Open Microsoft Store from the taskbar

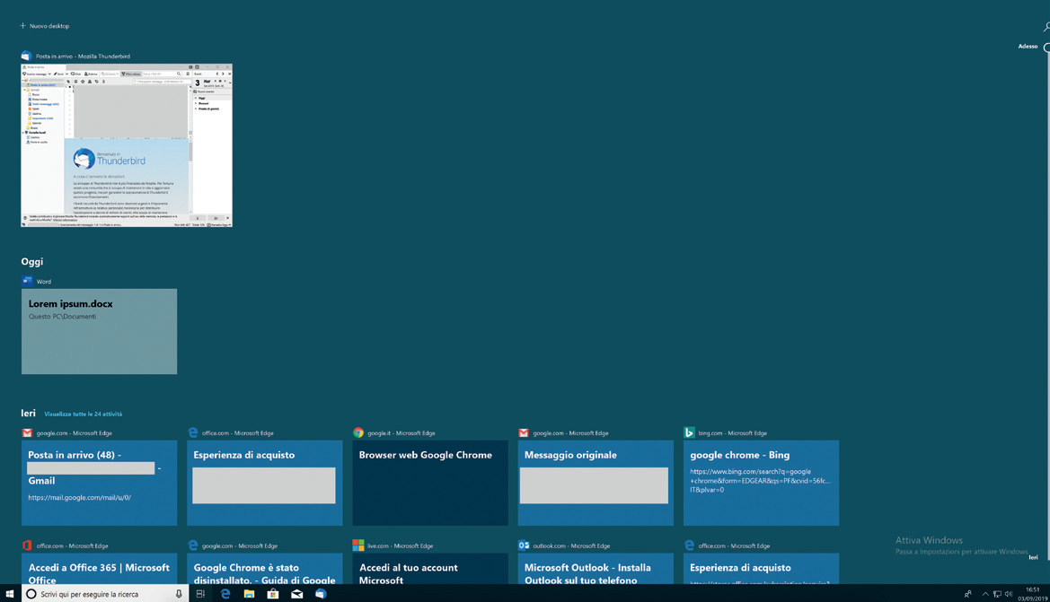pos(272,594)
